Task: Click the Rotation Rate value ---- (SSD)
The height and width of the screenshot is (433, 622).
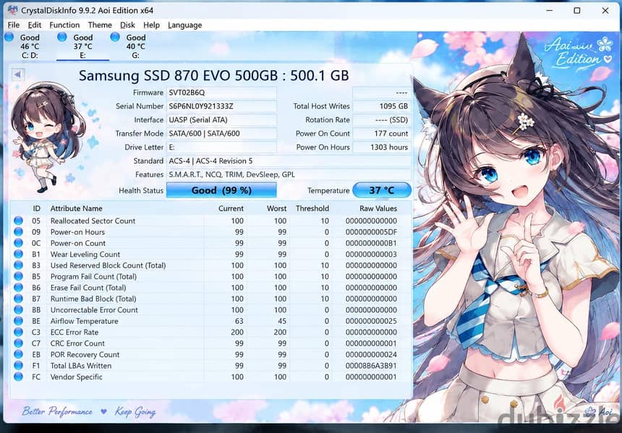Action: point(382,120)
